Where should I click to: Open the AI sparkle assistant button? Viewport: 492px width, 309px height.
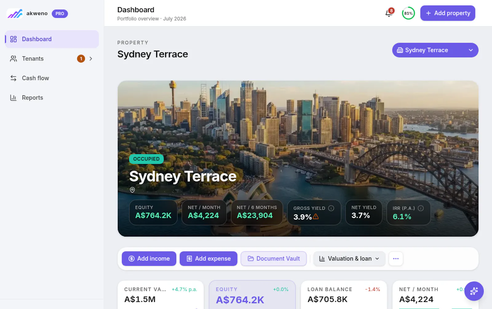(474, 291)
